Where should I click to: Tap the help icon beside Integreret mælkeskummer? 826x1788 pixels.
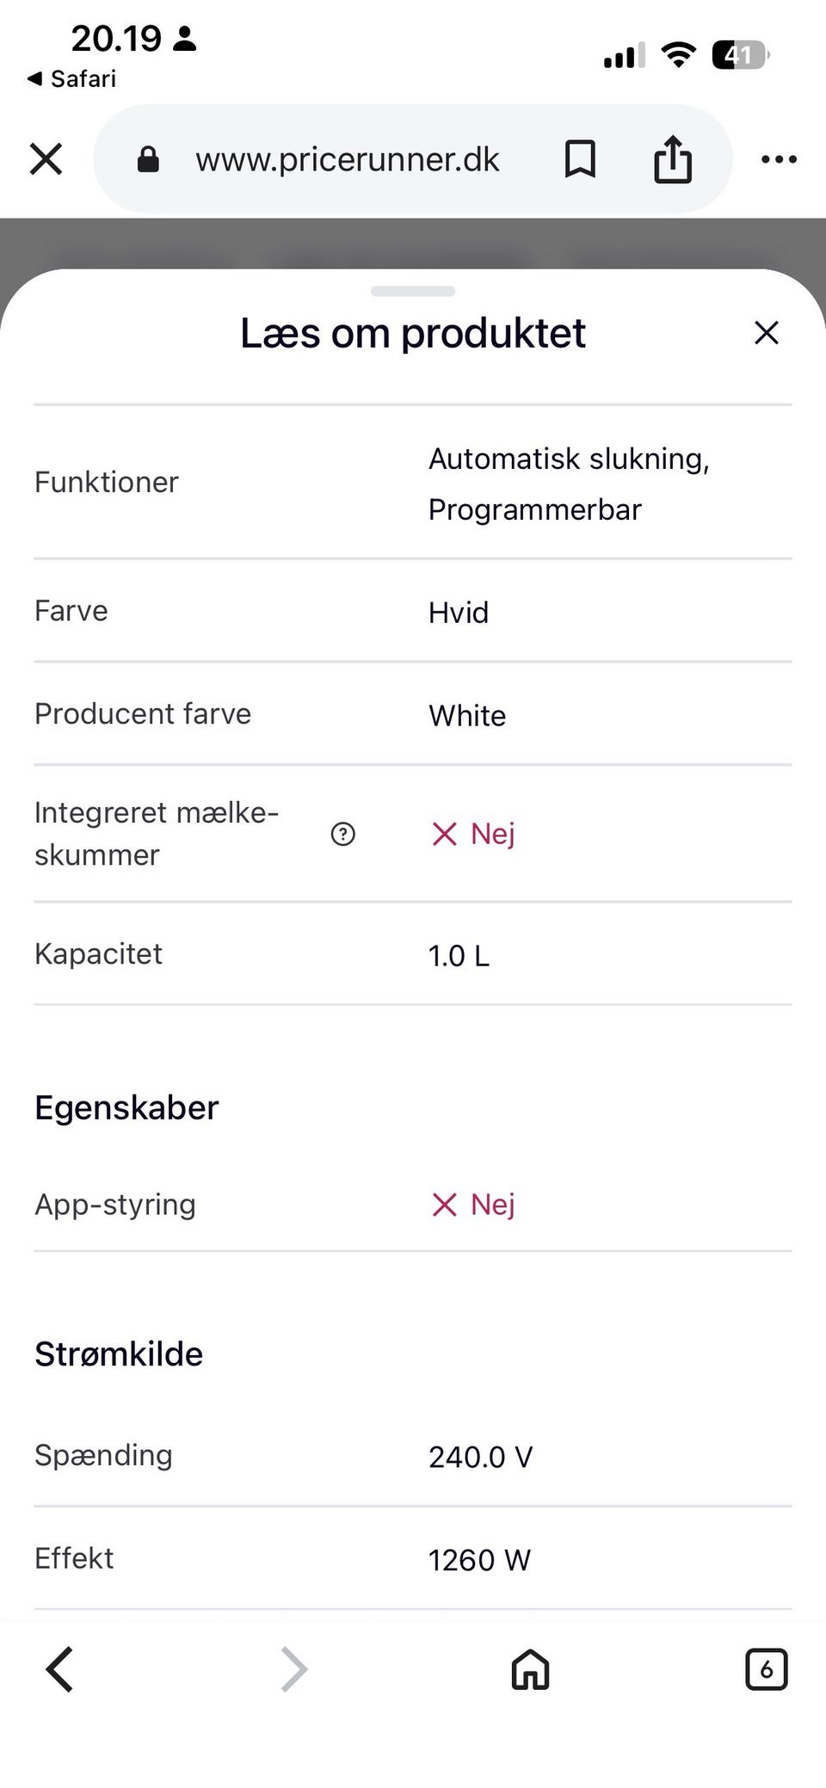(342, 834)
